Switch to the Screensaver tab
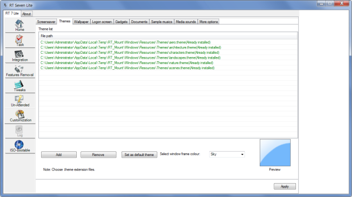 [46, 22]
